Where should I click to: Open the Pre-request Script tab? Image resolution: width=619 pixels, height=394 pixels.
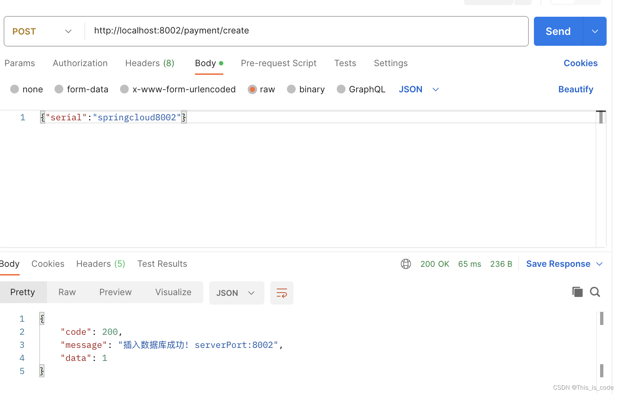279,63
